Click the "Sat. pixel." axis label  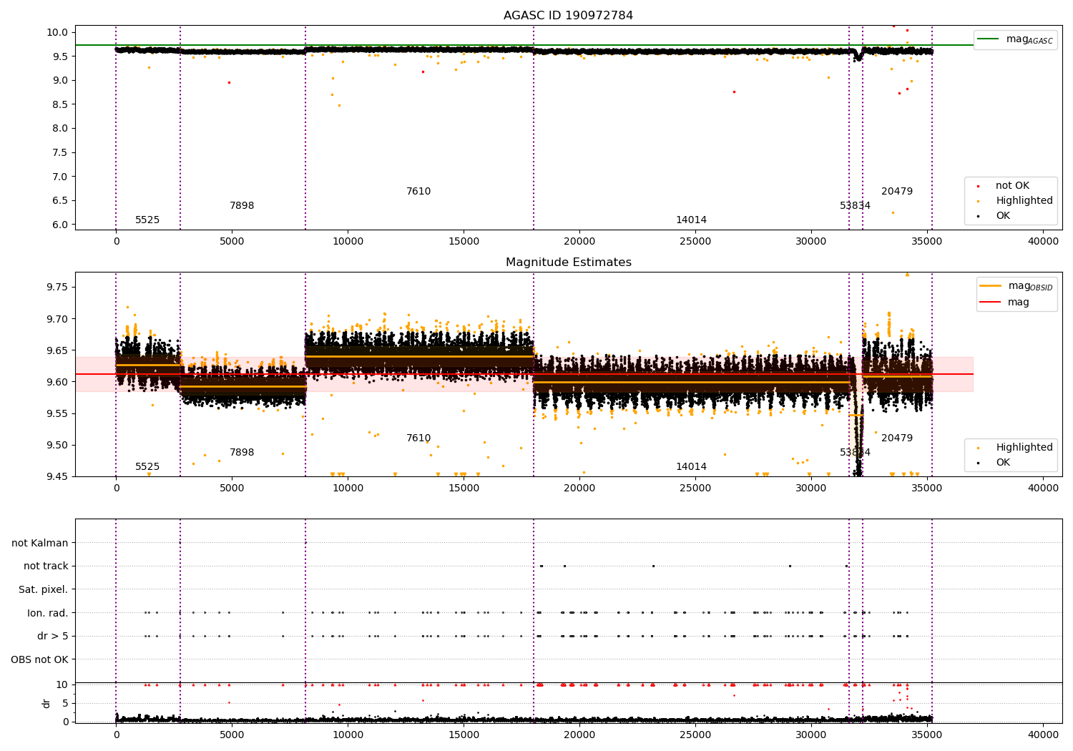(x=43, y=589)
